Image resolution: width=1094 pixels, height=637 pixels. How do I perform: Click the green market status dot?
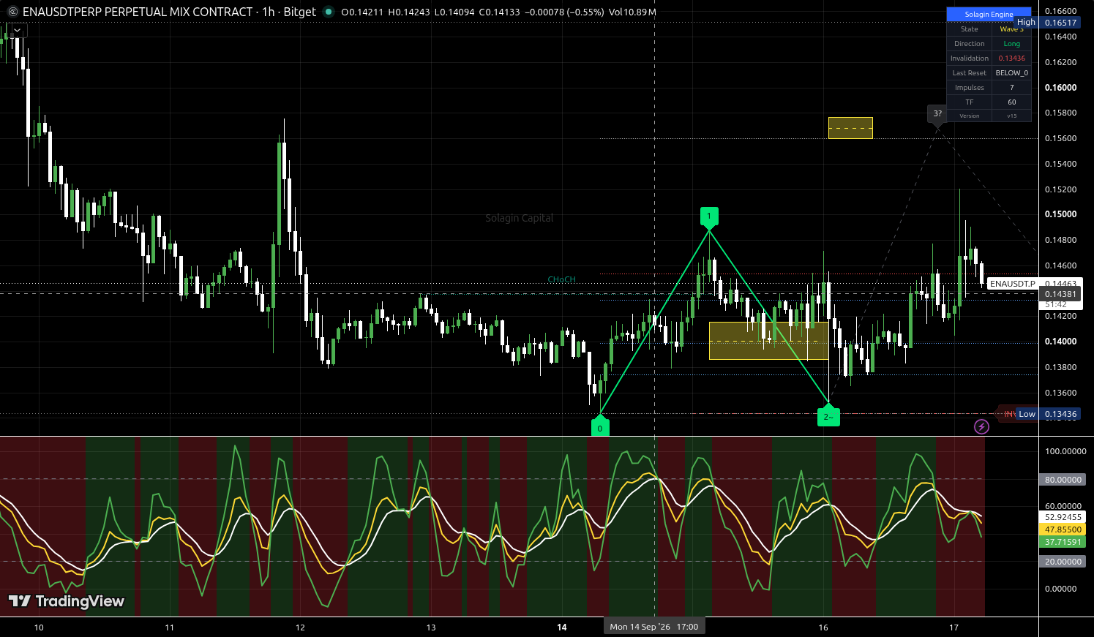(x=328, y=12)
